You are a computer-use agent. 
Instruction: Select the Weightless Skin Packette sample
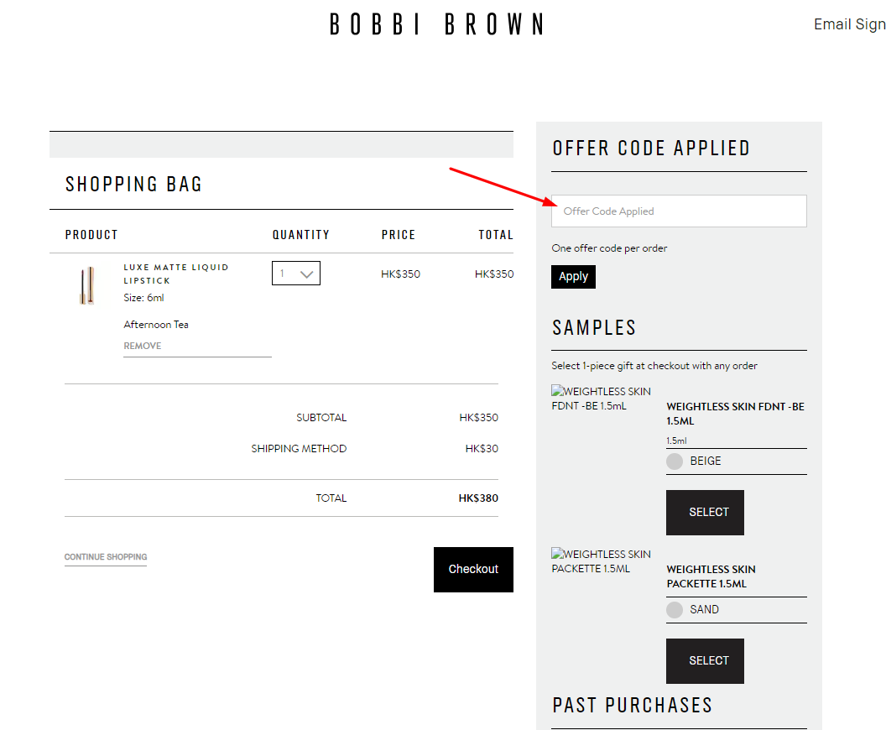705,661
